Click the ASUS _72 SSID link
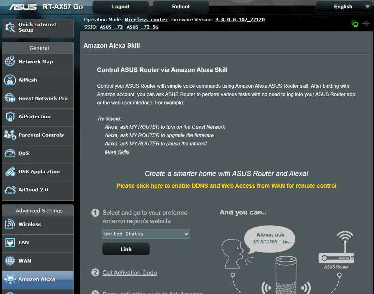This screenshot has width=374, height=294. (x=111, y=27)
